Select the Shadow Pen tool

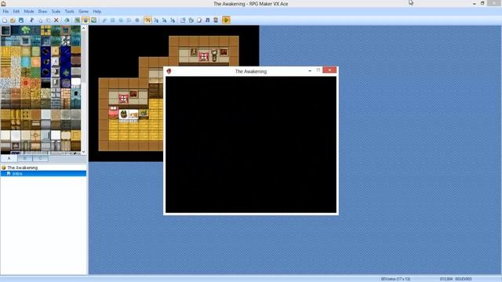pos(137,20)
